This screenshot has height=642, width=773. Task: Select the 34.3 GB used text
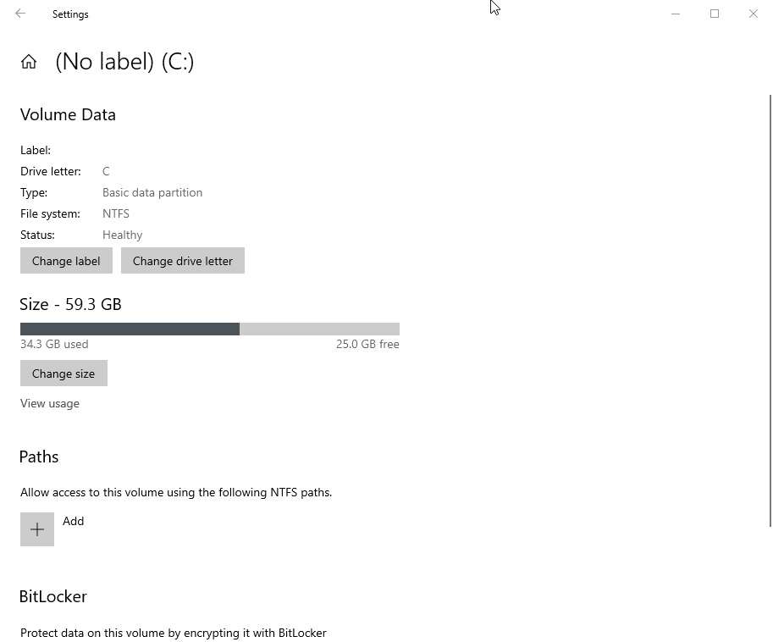point(53,344)
